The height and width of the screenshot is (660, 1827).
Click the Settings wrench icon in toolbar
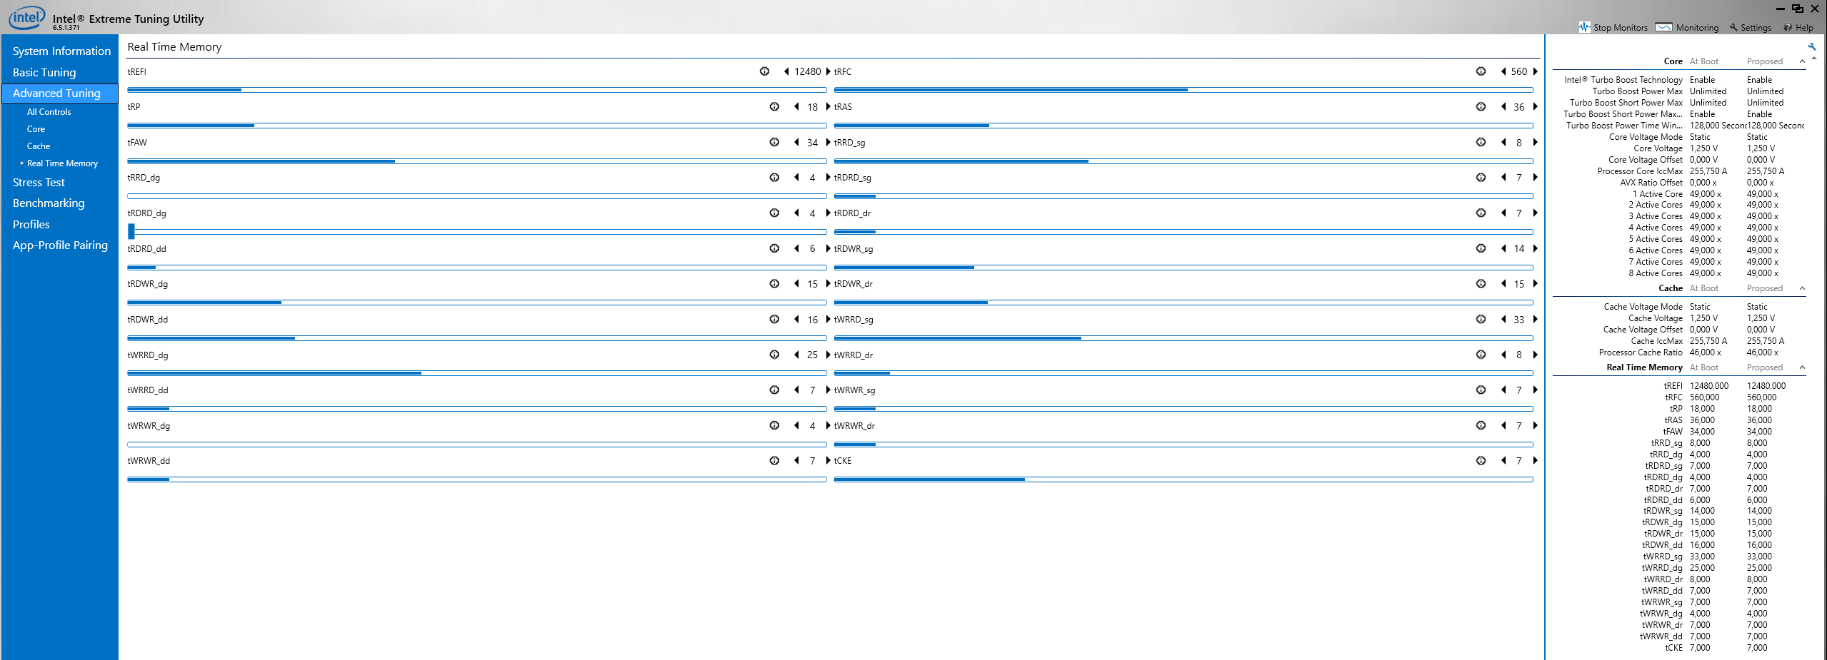[x=1733, y=27]
